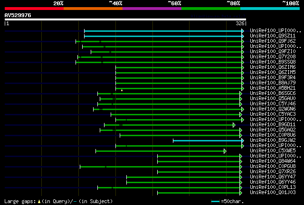Image resolution: width=304 pixels, height=205 pixels.
Task: Select the UniRef100_C5YJ46 hit label
Action: (273, 104)
